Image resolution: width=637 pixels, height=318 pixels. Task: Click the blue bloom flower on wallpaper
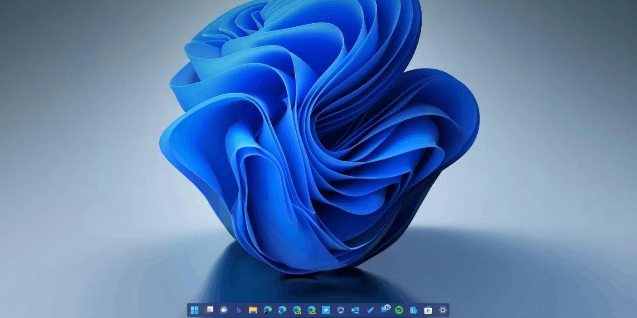point(318,136)
